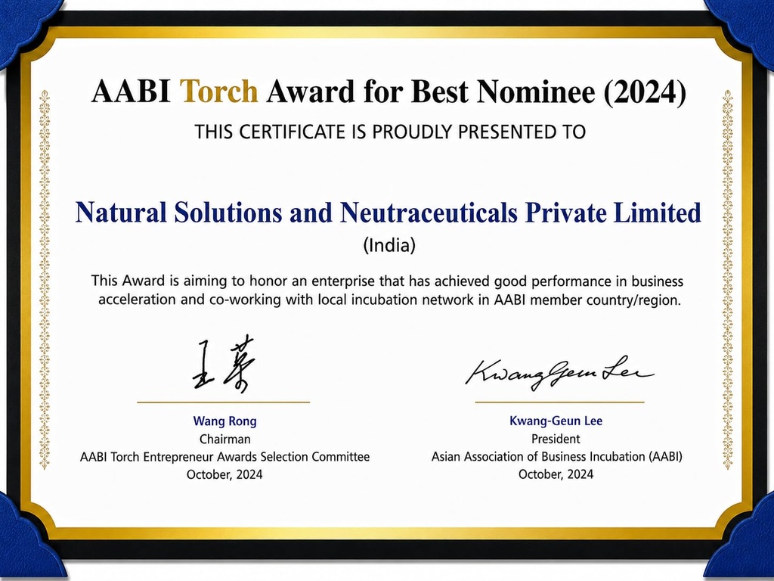Click the printed name Kwang-Geun Lee
774x581 pixels.
pyautogui.click(x=556, y=421)
